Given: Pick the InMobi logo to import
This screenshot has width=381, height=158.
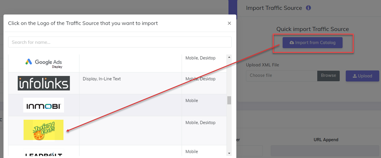Looking at the screenshot, I should (43, 105).
